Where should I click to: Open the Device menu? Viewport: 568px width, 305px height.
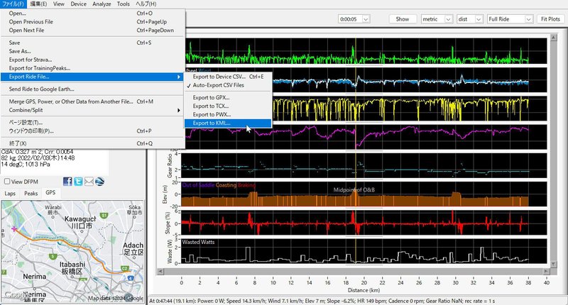pyautogui.click(x=78, y=4)
